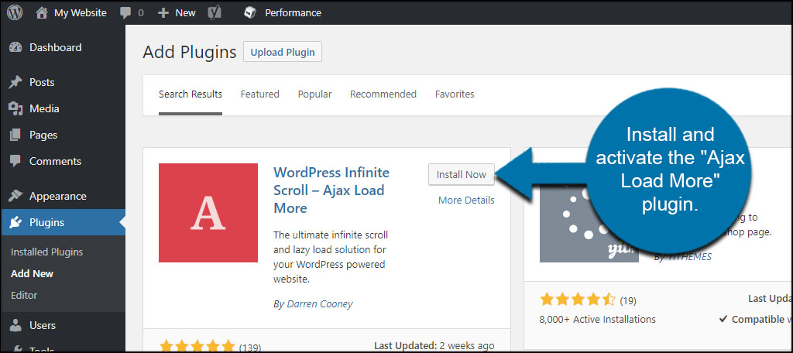The image size is (793, 353).
Task: Switch to the Featured tab
Action: pyautogui.click(x=260, y=94)
